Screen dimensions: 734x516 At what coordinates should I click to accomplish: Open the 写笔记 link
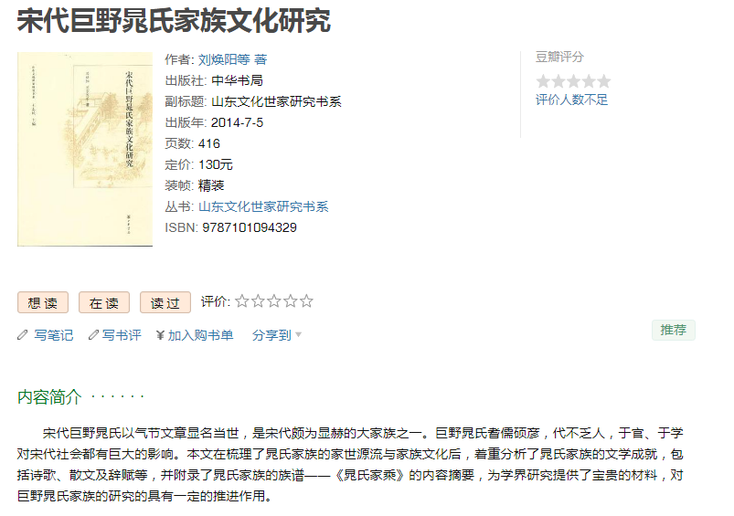point(53,335)
